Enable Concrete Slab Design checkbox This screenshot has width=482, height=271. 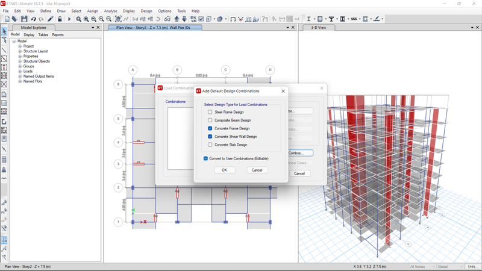point(210,145)
